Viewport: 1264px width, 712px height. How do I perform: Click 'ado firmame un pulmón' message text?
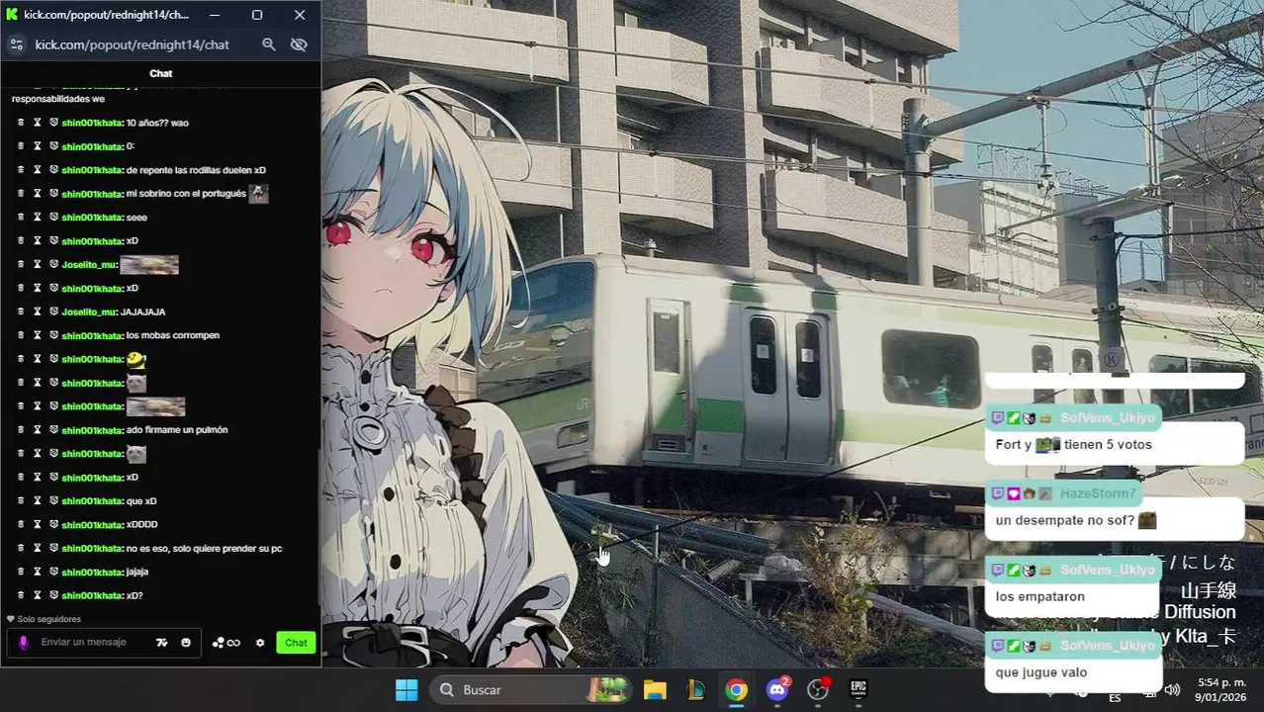pos(177,430)
